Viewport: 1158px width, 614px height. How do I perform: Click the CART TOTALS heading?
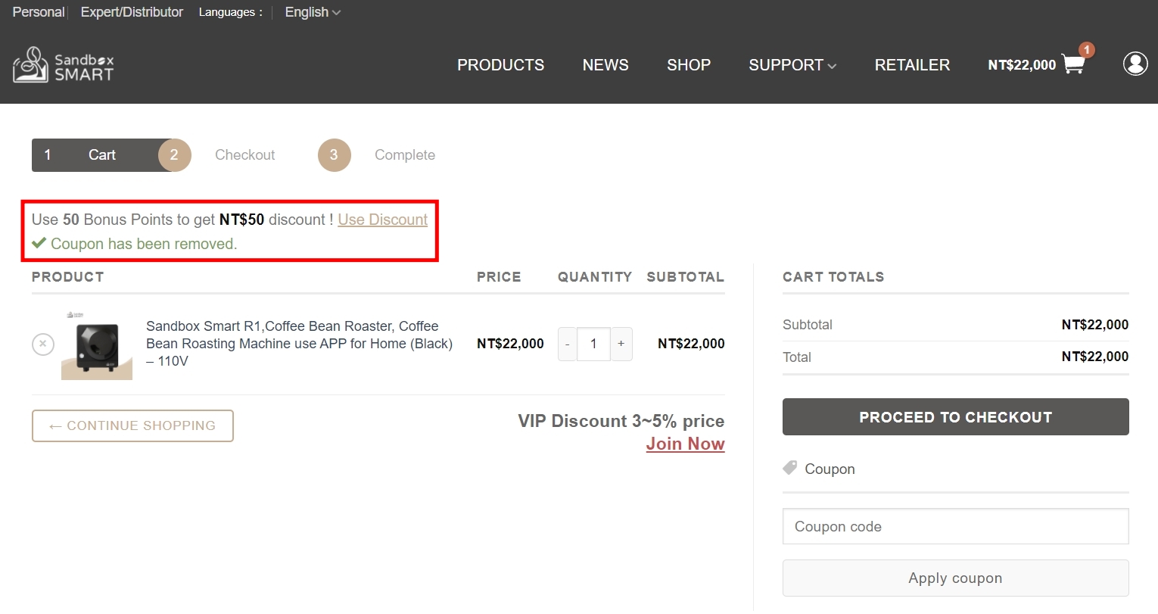tap(833, 277)
